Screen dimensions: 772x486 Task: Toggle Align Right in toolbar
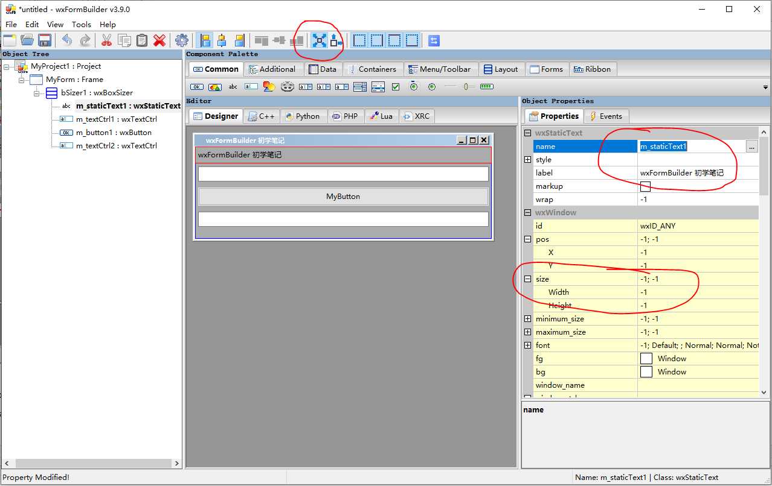pyautogui.click(x=240, y=40)
